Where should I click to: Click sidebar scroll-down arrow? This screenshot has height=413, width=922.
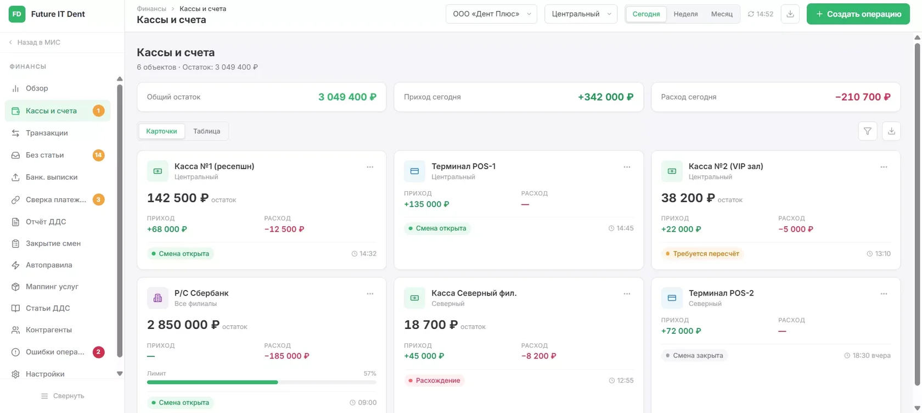(120, 374)
